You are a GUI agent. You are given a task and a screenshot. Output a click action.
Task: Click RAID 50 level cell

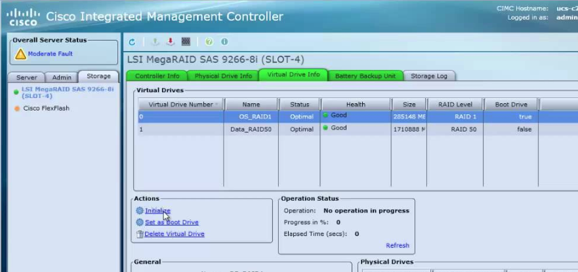click(x=455, y=129)
